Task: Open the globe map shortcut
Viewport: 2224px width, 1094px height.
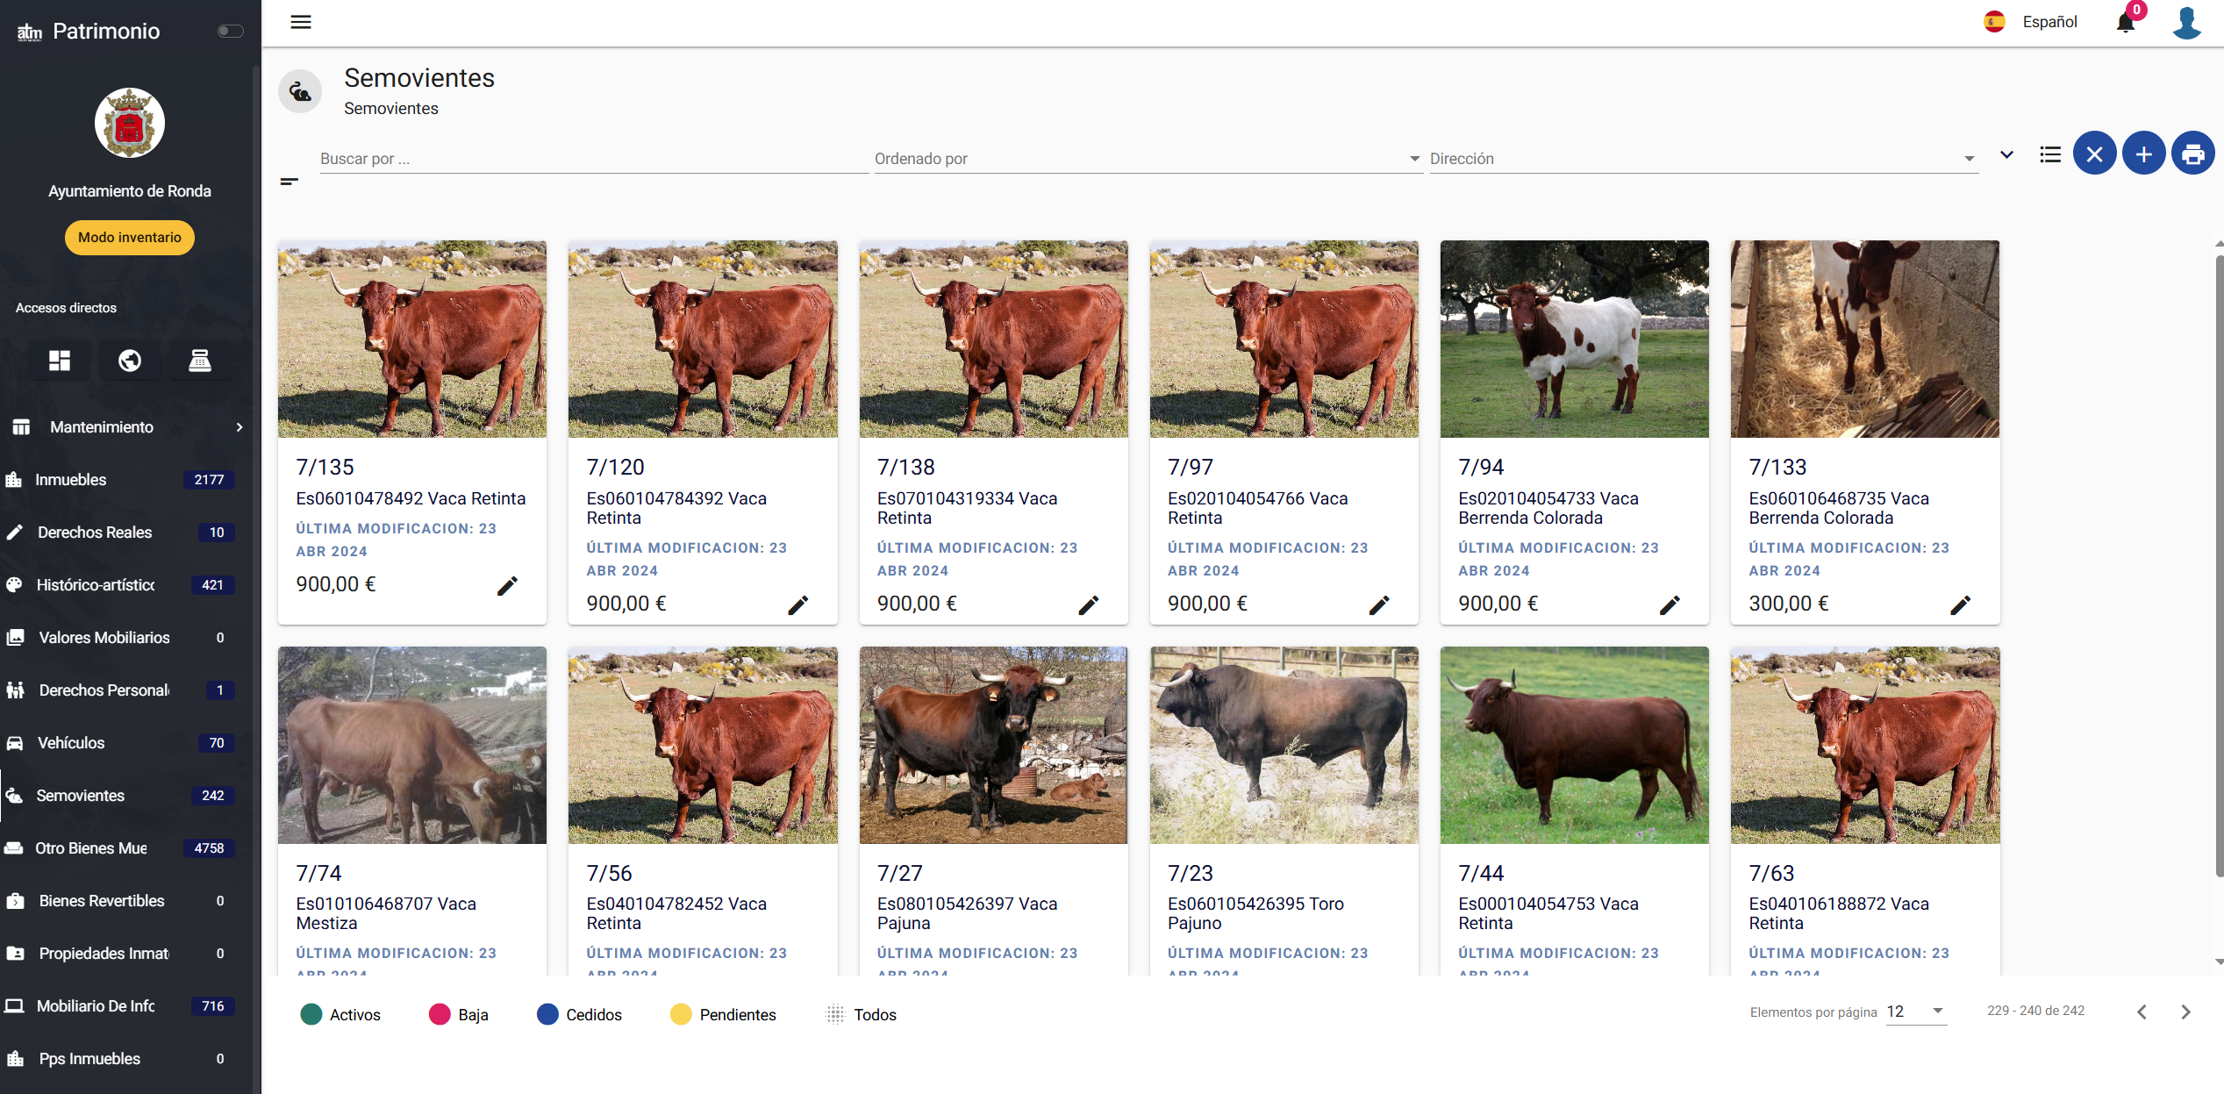Action: 130,361
